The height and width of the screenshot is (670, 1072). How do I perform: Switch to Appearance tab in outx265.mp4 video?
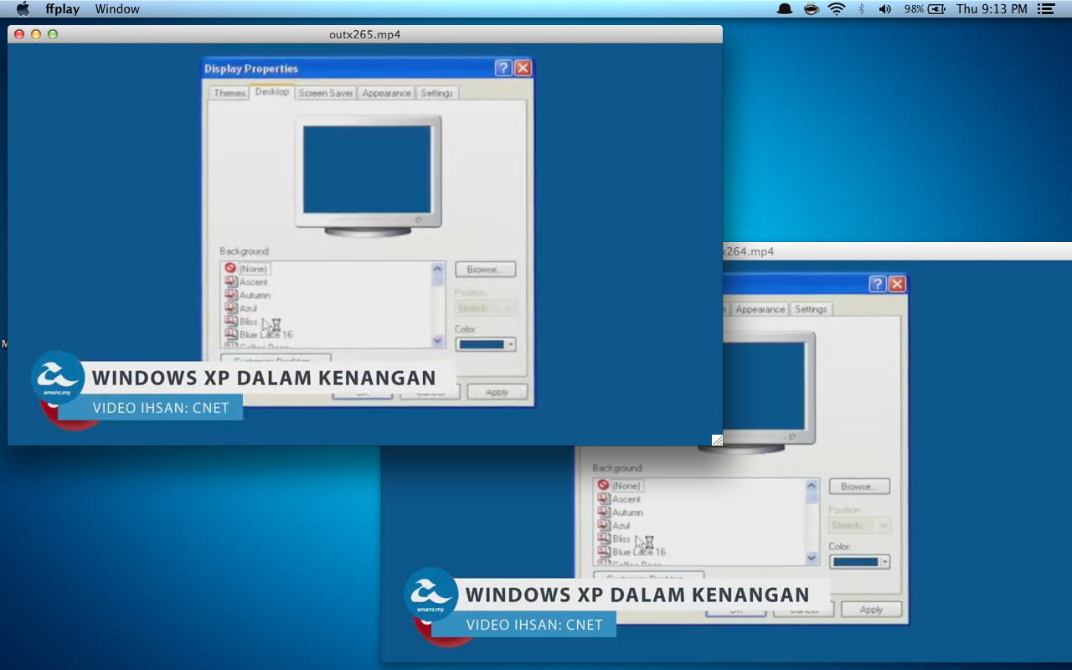[x=387, y=93]
